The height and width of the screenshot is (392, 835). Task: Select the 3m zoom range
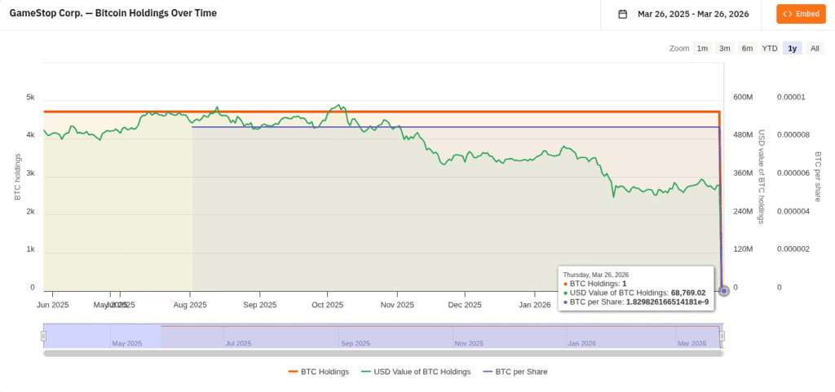coord(725,48)
